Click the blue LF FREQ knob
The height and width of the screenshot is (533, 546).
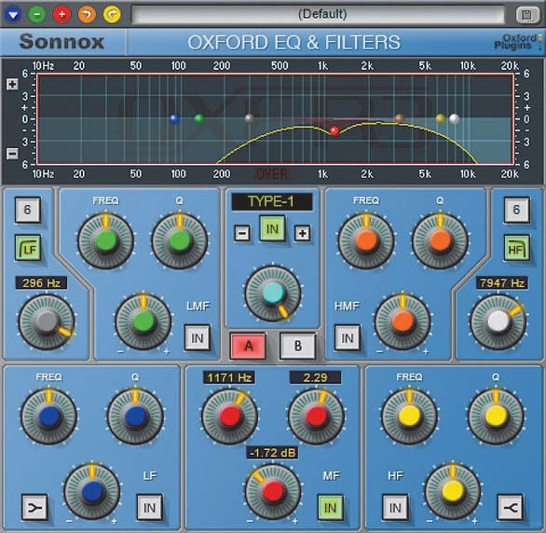point(49,417)
